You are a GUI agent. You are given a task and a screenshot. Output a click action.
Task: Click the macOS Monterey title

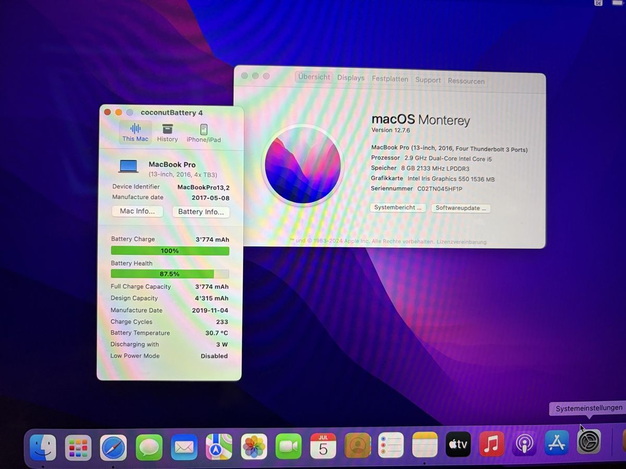[x=420, y=119]
